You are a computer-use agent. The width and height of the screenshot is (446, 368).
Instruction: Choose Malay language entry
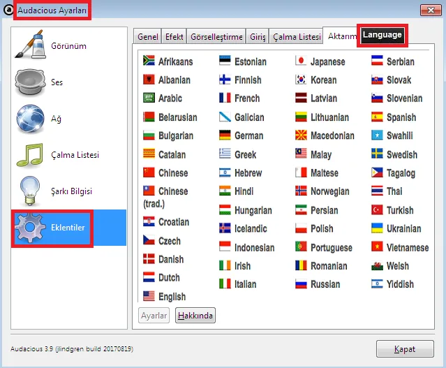313,154
